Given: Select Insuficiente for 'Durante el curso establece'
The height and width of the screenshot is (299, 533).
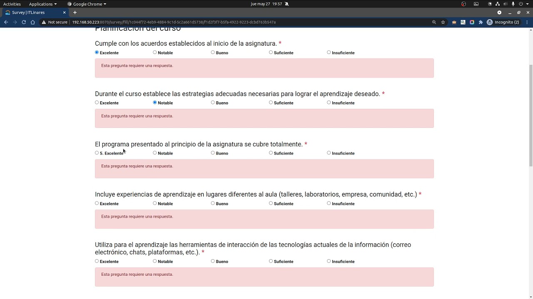Looking at the screenshot, I should coord(329,103).
